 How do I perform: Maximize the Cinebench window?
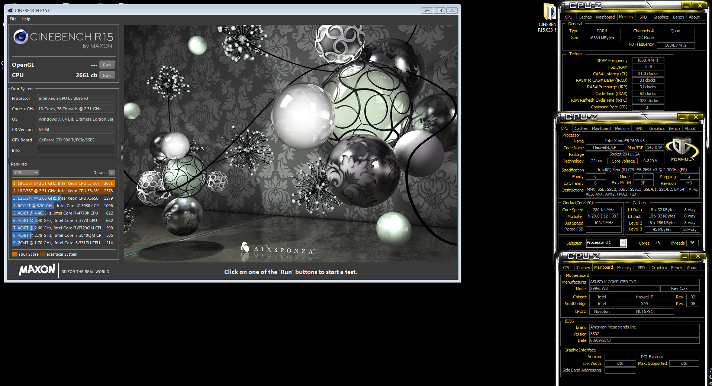[x=439, y=11]
